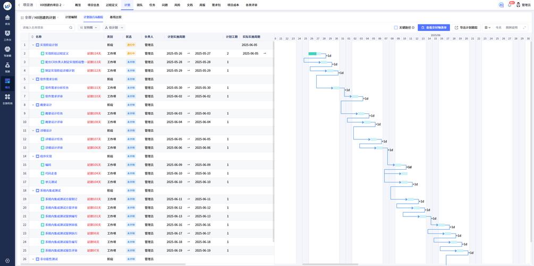The height and width of the screenshot is (266, 534).
Task: Open 全部应用 all apps sidebar icon
Action: click(7, 99)
